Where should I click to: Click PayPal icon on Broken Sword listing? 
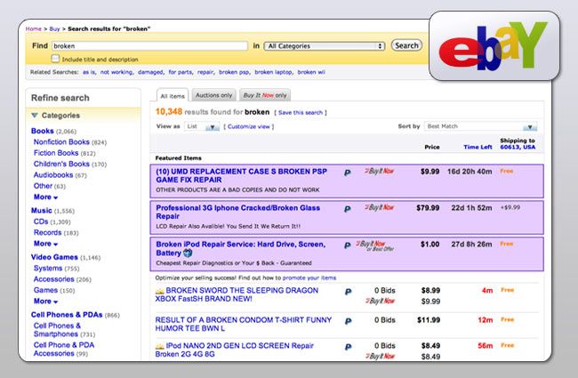click(x=348, y=292)
